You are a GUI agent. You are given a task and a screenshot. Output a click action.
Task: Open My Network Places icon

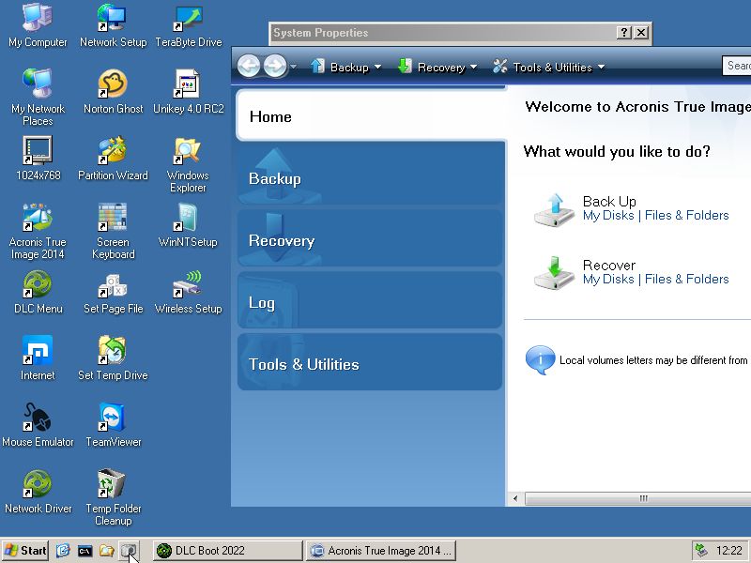click(38, 98)
